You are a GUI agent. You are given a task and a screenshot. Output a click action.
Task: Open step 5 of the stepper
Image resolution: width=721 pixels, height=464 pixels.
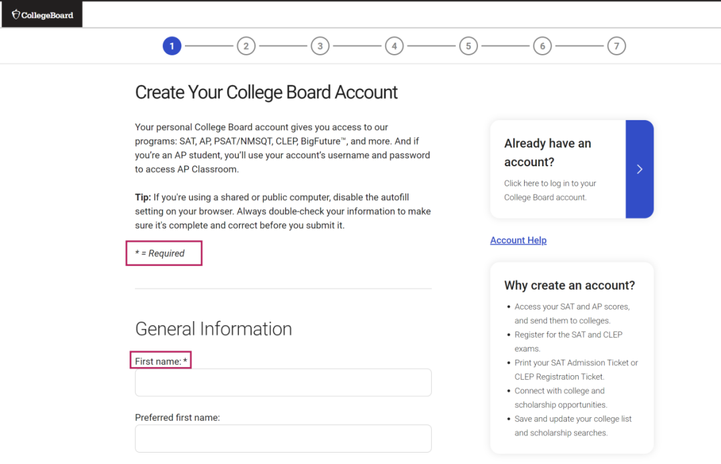point(468,46)
